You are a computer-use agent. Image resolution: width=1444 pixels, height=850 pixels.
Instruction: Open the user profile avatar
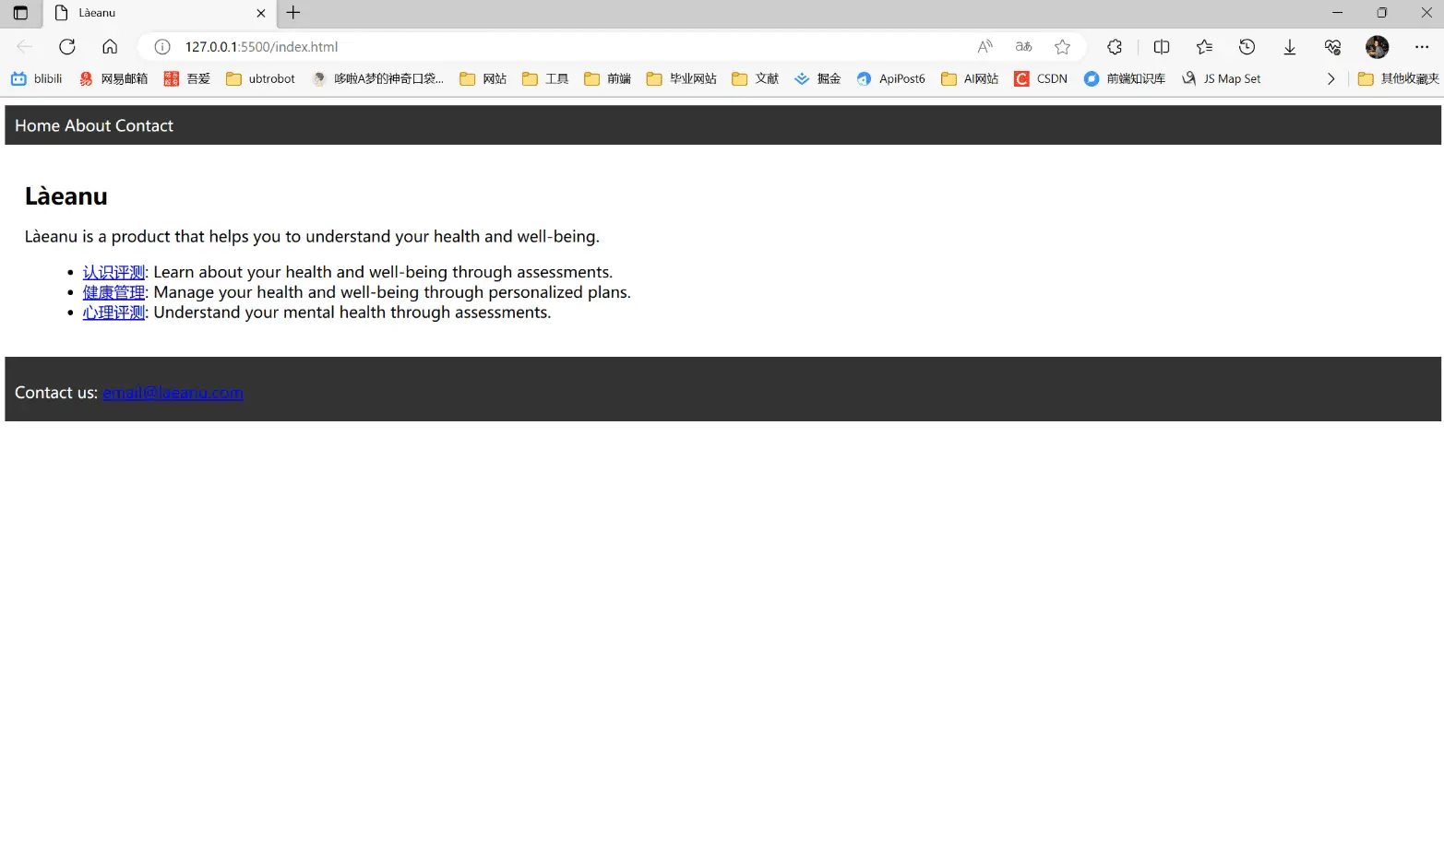pyautogui.click(x=1377, y=47)
